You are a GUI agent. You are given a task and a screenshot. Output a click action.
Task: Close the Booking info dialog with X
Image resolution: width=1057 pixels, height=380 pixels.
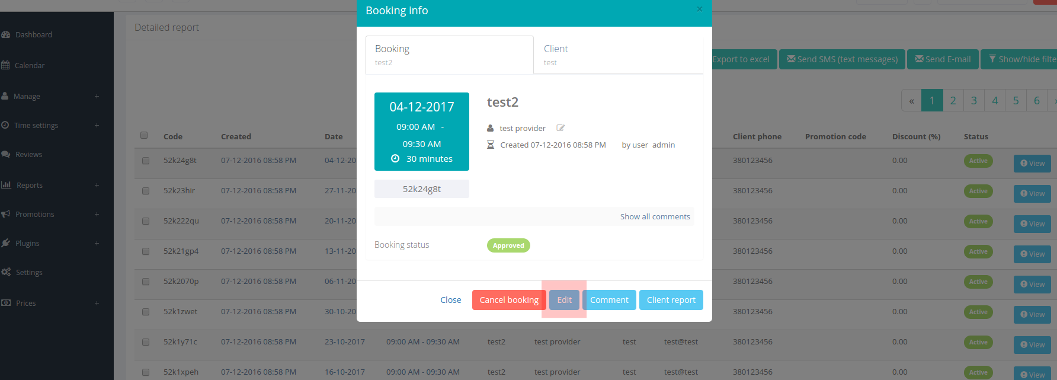tap(700, 9)
